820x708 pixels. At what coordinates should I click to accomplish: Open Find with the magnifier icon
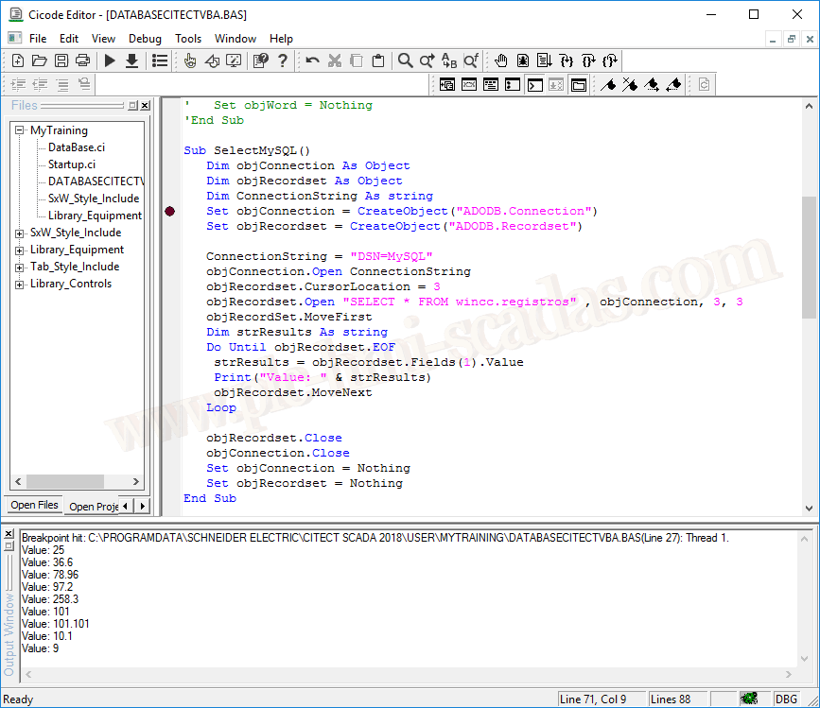(405, 60)
